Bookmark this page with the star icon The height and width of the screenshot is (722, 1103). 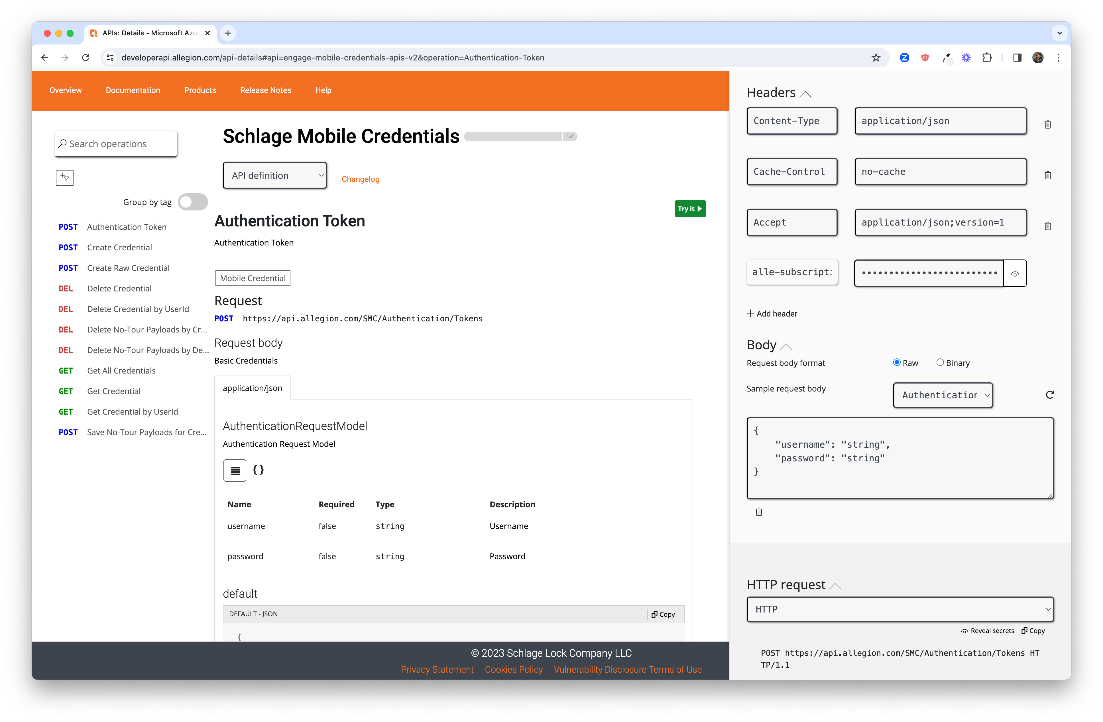tap(876, 58)
